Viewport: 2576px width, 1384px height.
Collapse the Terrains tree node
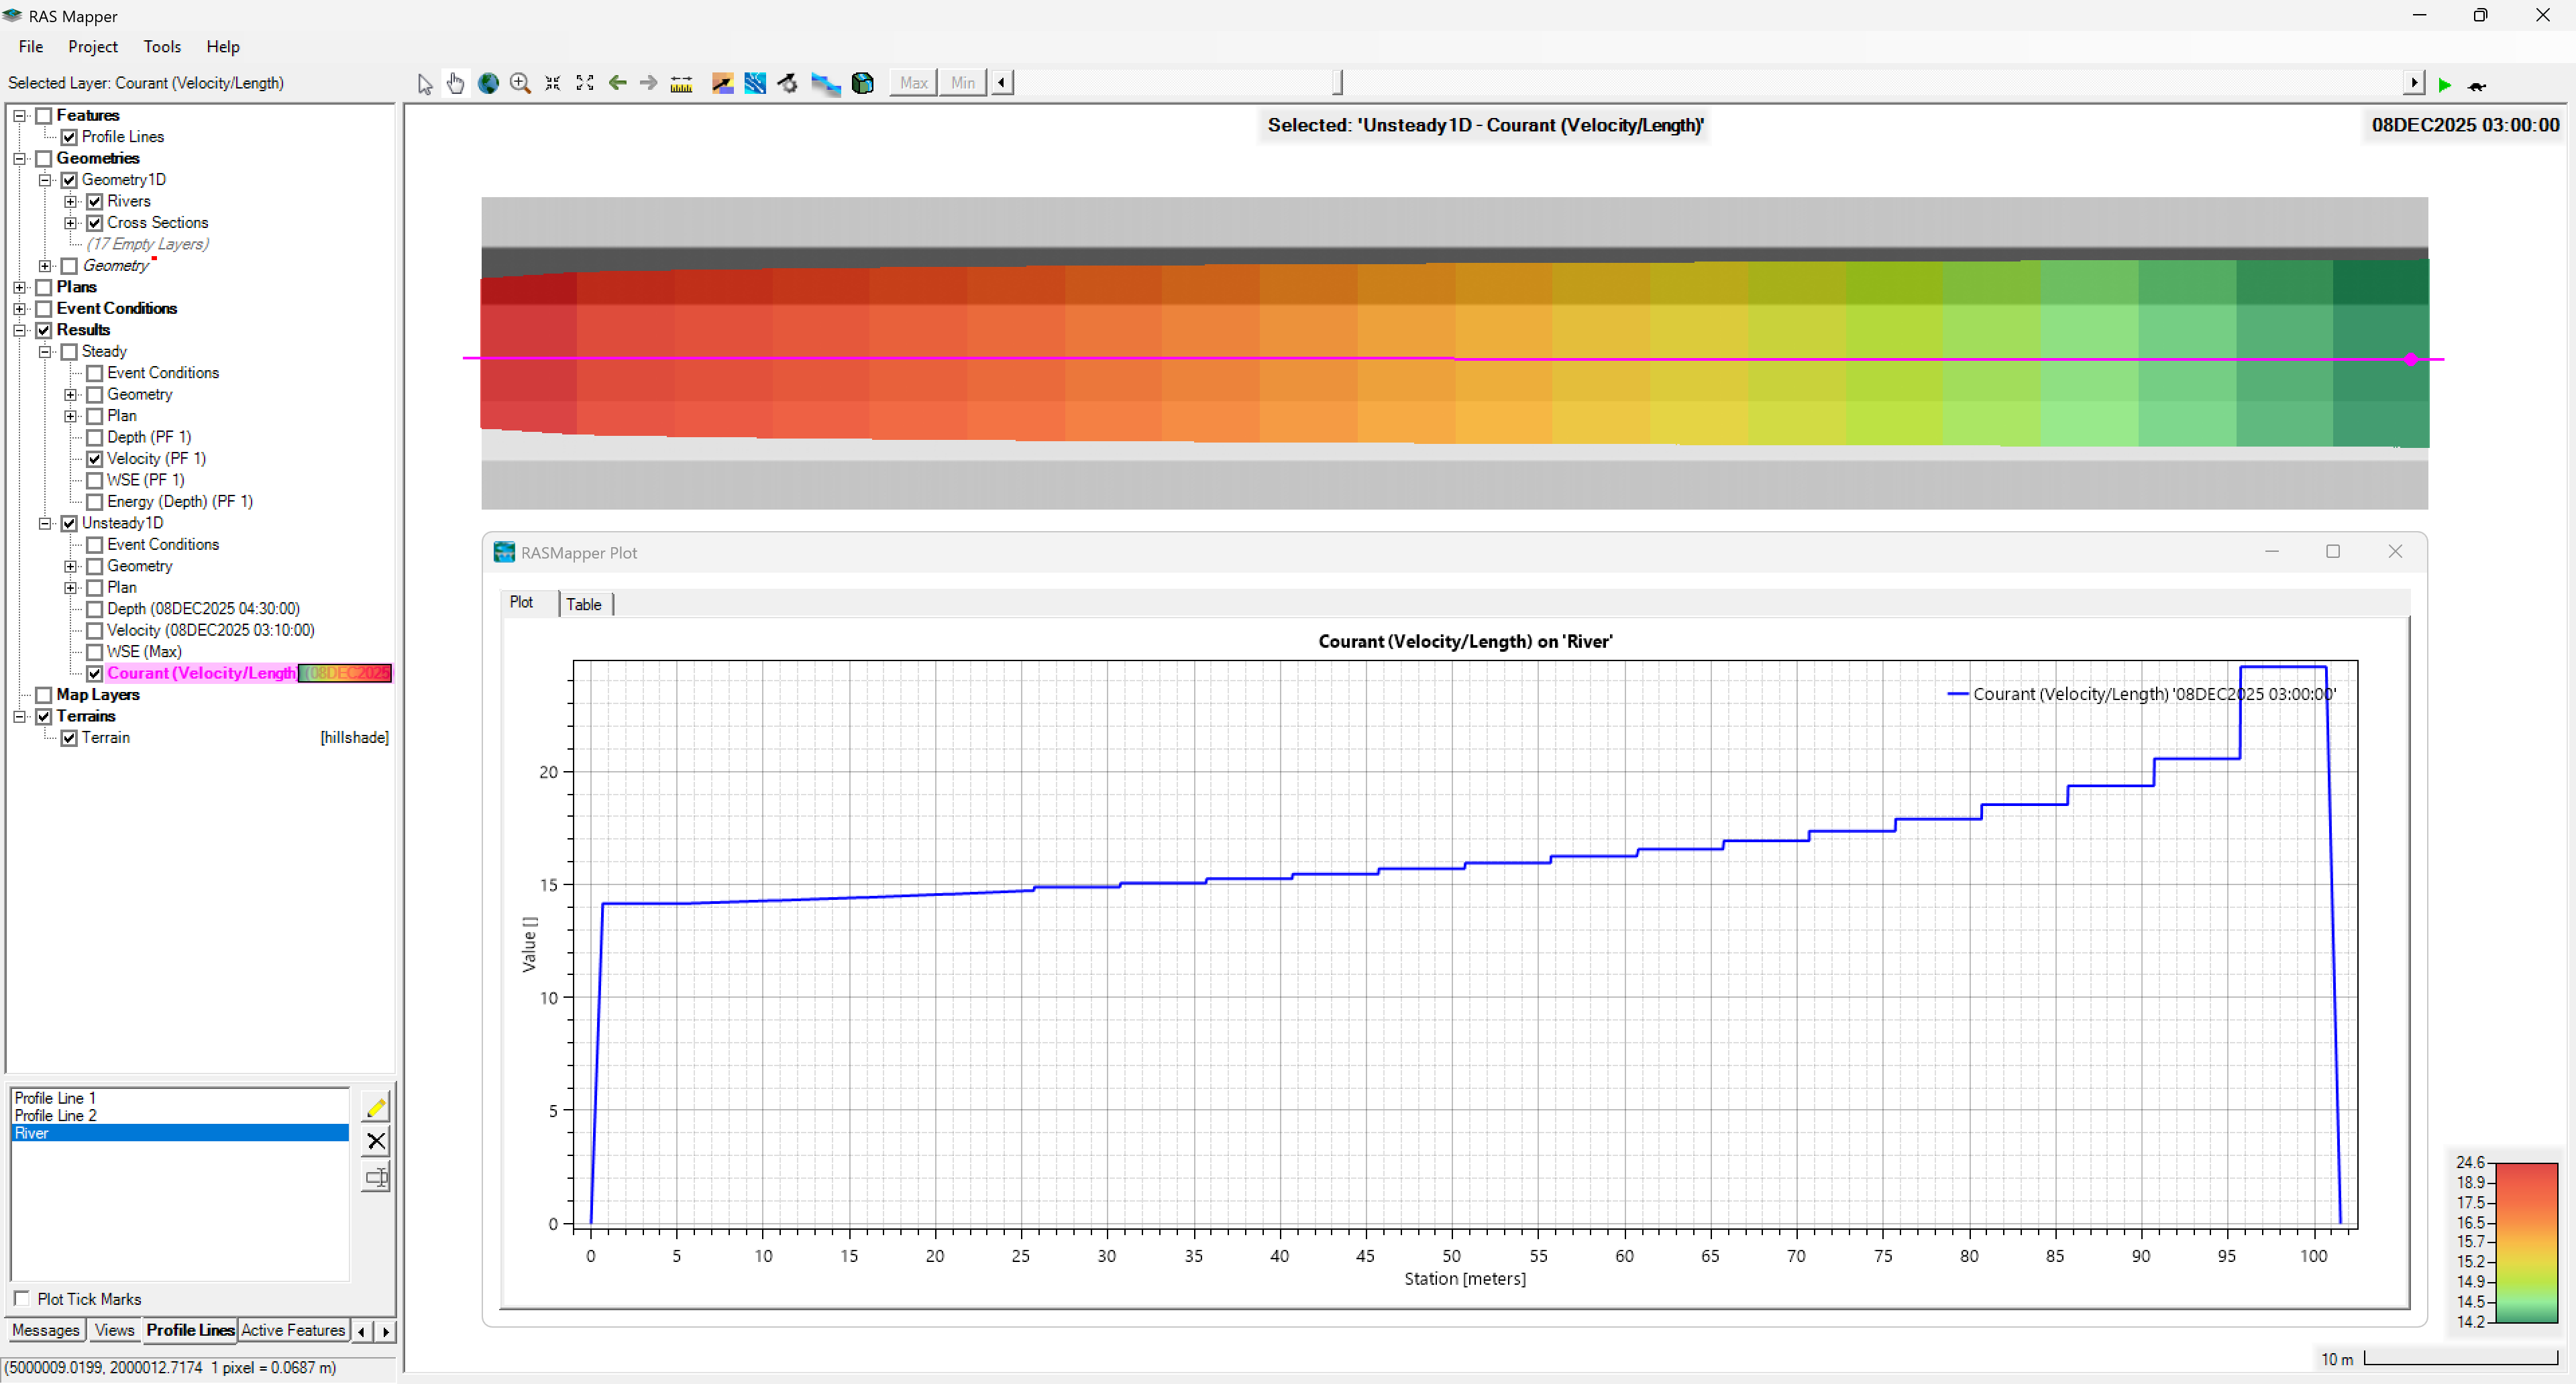point(19,717)
